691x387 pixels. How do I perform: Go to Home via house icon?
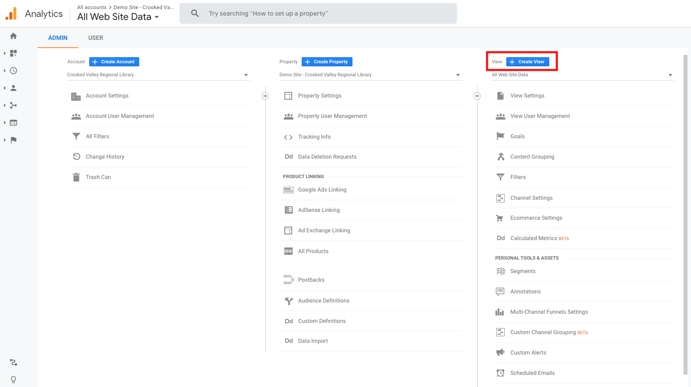click(x=13, y=36)
